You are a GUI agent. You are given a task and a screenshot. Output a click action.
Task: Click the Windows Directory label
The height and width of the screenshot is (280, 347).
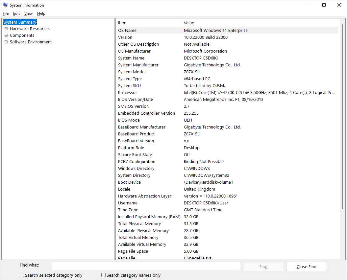pyautogui.click(x=136, y=168)
